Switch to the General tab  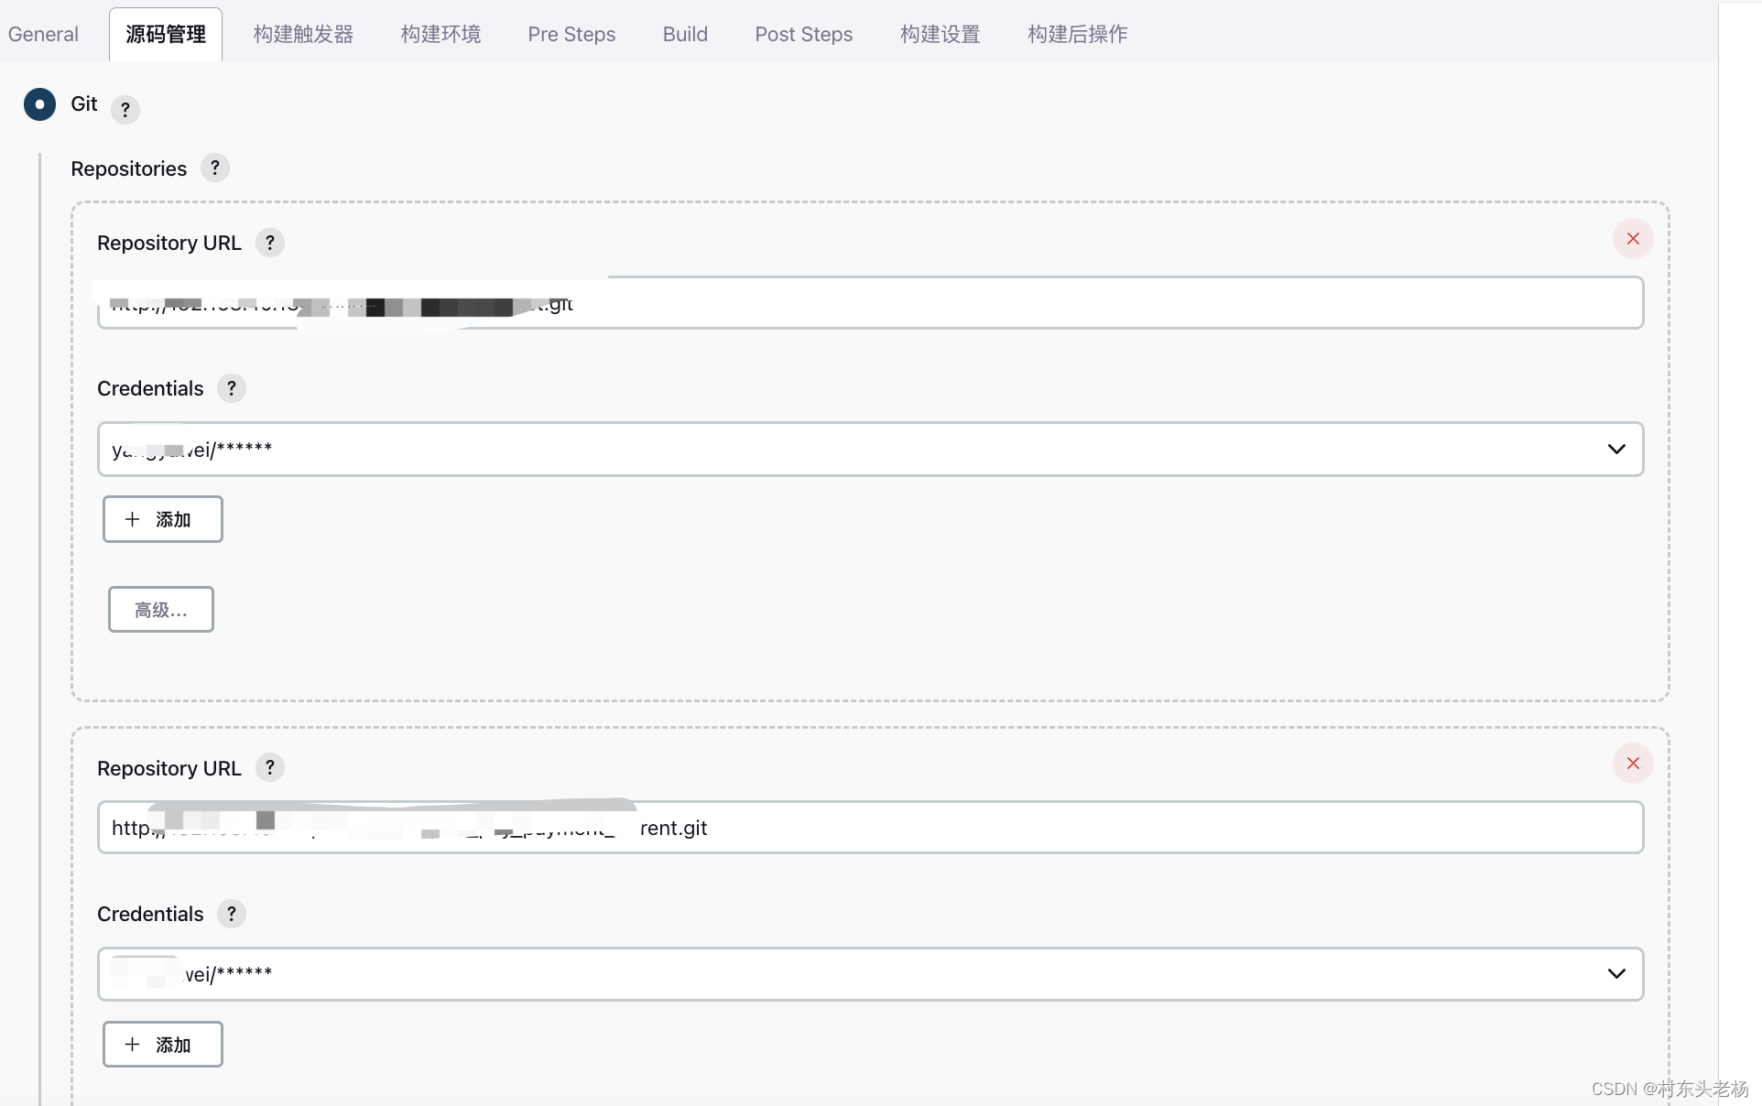[x=43, y=35]
